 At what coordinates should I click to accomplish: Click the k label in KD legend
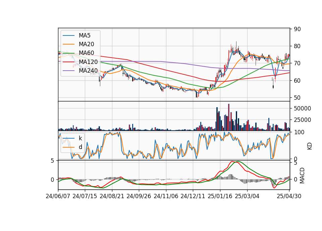pyautogui.click(x=80, y=138)
